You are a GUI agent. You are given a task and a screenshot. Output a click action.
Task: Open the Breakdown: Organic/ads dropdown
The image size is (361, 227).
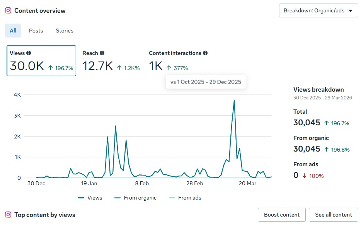point(318,10)
